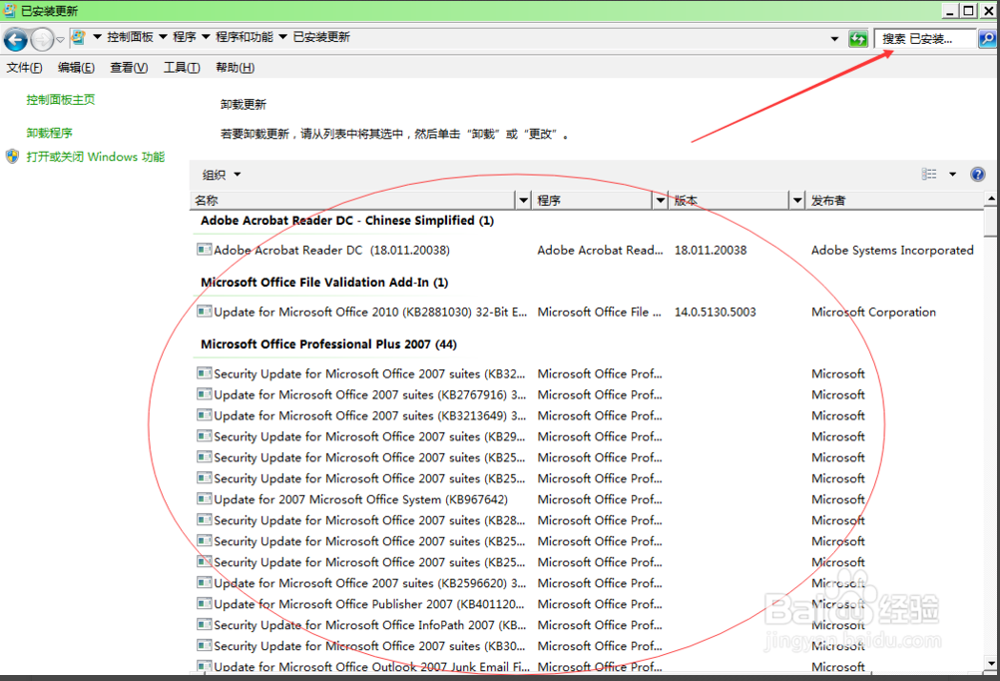Expand the 程序 column filter dropdown arrow
Image resolution: width=1000 pixels, height=681 pixels.
coord(660,201)
